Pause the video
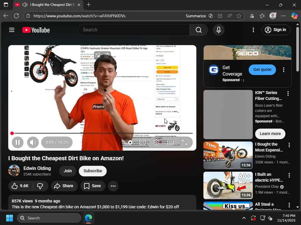The width and height of the screenshot is (301, 225). tap(17, 142)
